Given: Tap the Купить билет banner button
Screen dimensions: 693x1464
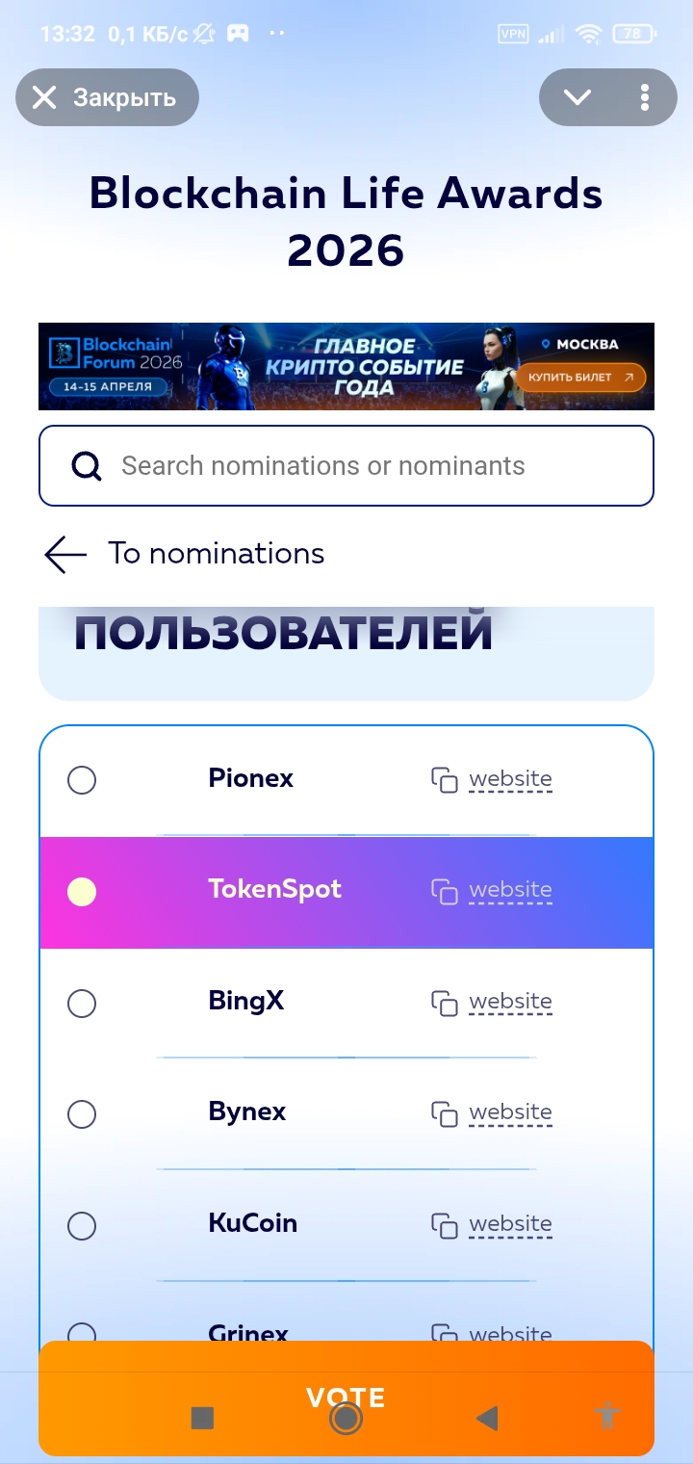Looking at the screenshot, I should coord(579,378).
